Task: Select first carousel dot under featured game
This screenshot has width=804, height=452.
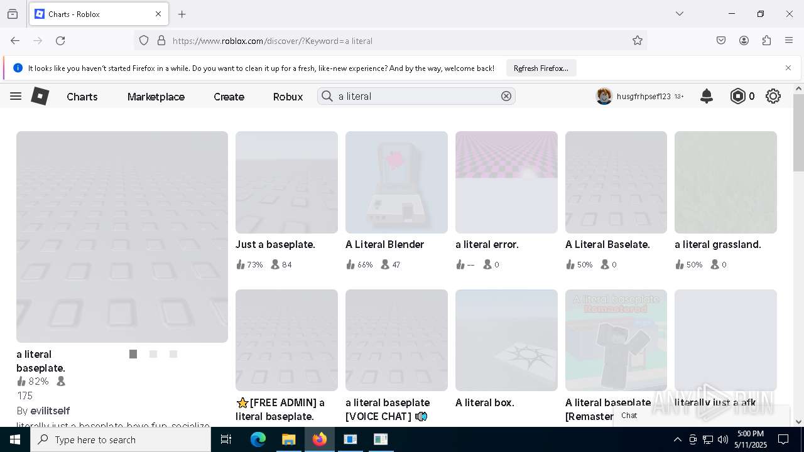Action: (x=133, y=354)
